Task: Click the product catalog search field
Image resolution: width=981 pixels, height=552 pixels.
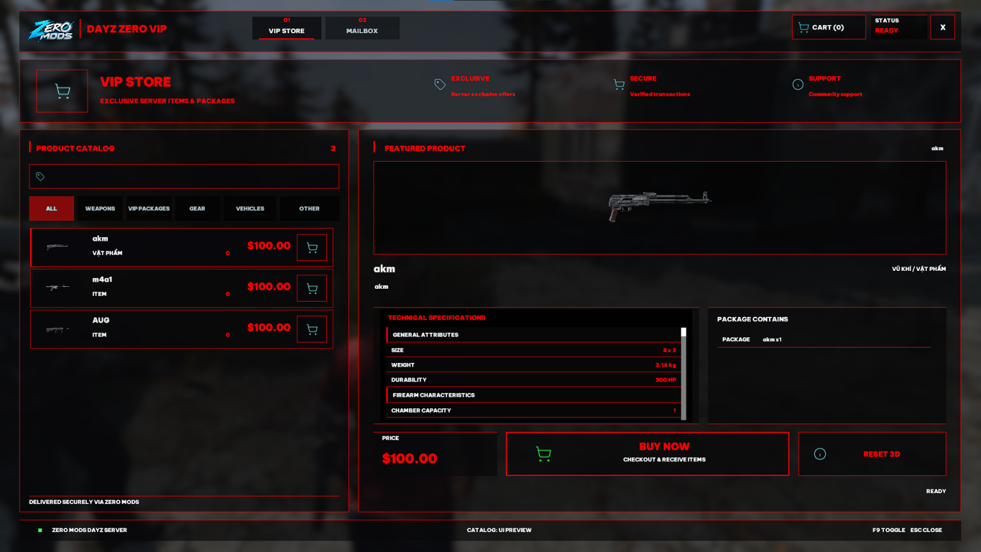Action: click(184, 176)
